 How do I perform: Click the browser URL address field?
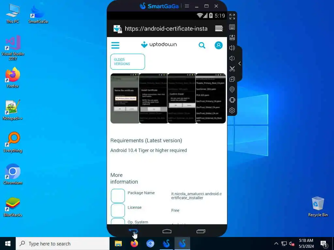click(x=166, y=29)
